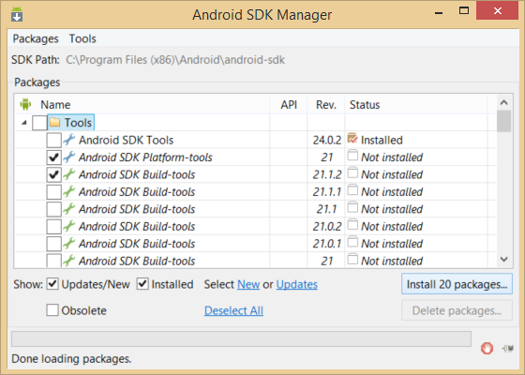The width and height of the screenshot is (525, 375).
Task: Click Android SDK Tools blue wrench icon
Action: [69, 140]
